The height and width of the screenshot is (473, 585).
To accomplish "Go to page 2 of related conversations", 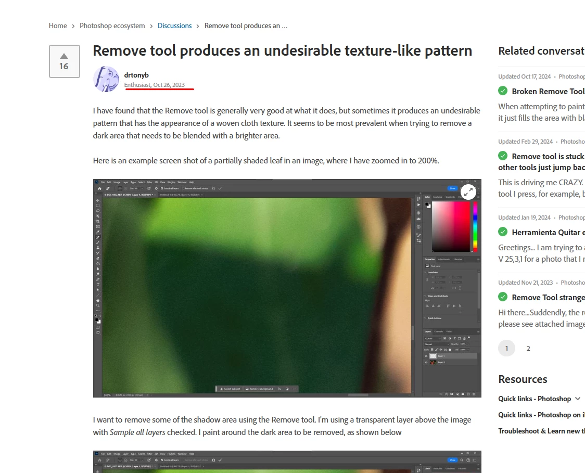I will coord(528,349).
